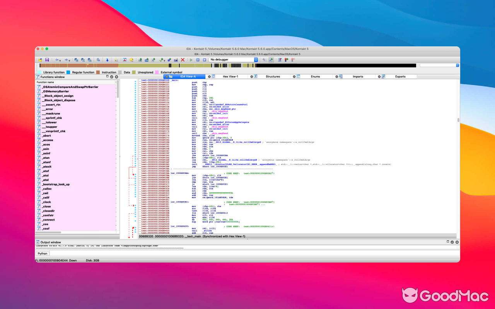495x309 pixels.
Task: Open the Exports tab
Action: [400, 76]
